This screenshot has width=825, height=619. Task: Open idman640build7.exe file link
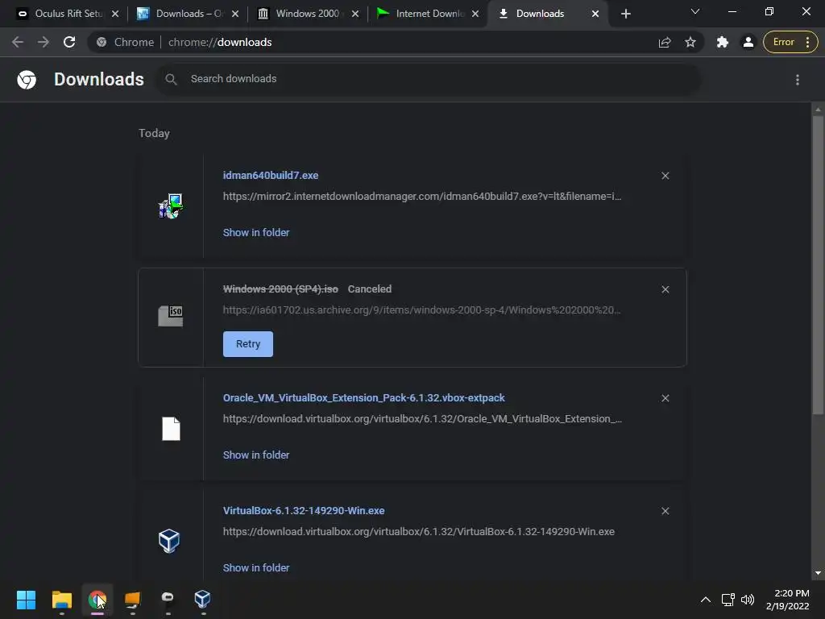[271, 175]
